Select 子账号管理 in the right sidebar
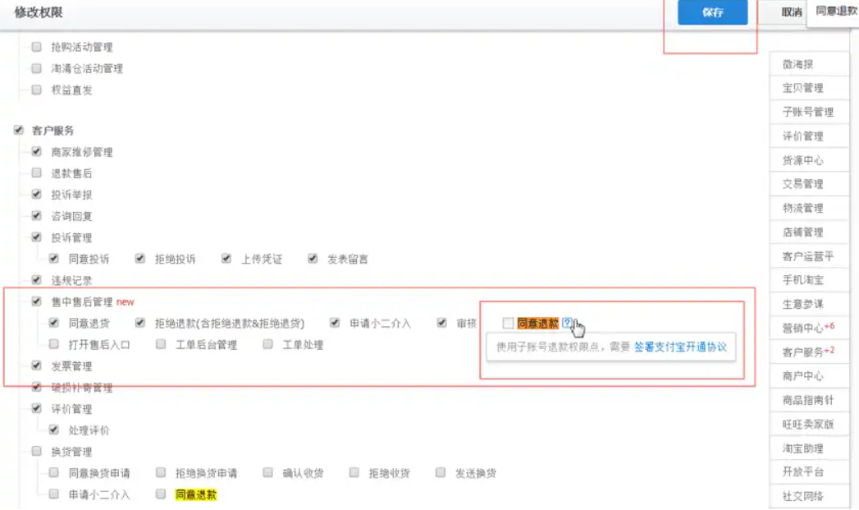The image size is (859, 510). click(x=807, y=112)
